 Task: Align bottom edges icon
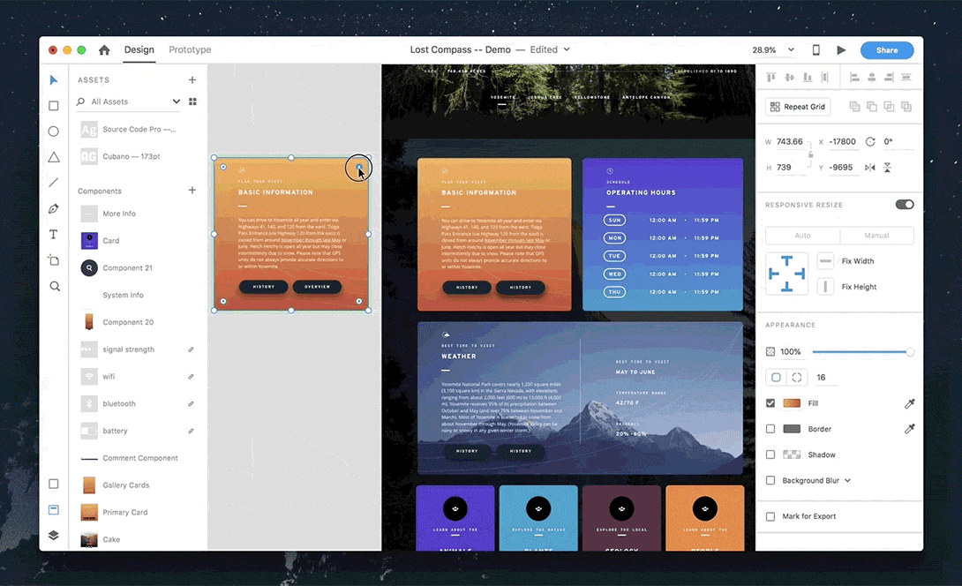(x=808, y=78)
